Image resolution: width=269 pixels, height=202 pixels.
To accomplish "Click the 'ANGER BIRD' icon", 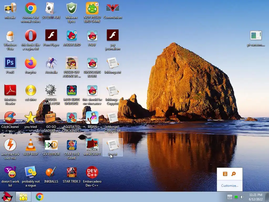I will pyautogui.click(x=72, y=38).
